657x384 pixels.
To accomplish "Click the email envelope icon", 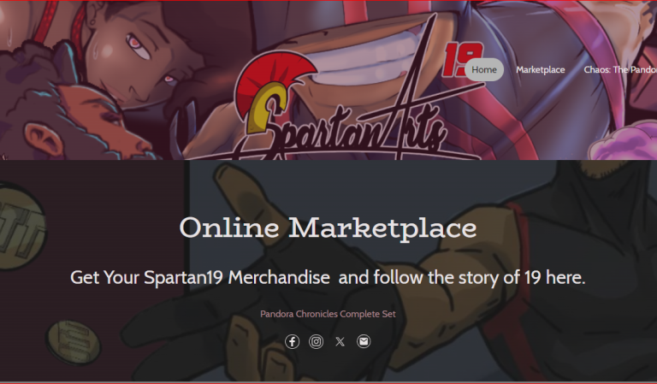I will [x=364, y=342].
